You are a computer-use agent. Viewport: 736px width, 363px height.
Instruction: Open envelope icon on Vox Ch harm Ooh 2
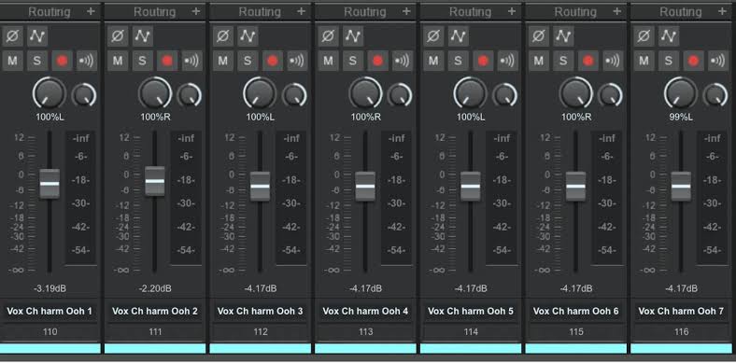pyautogui.click(x=142, y=36)
